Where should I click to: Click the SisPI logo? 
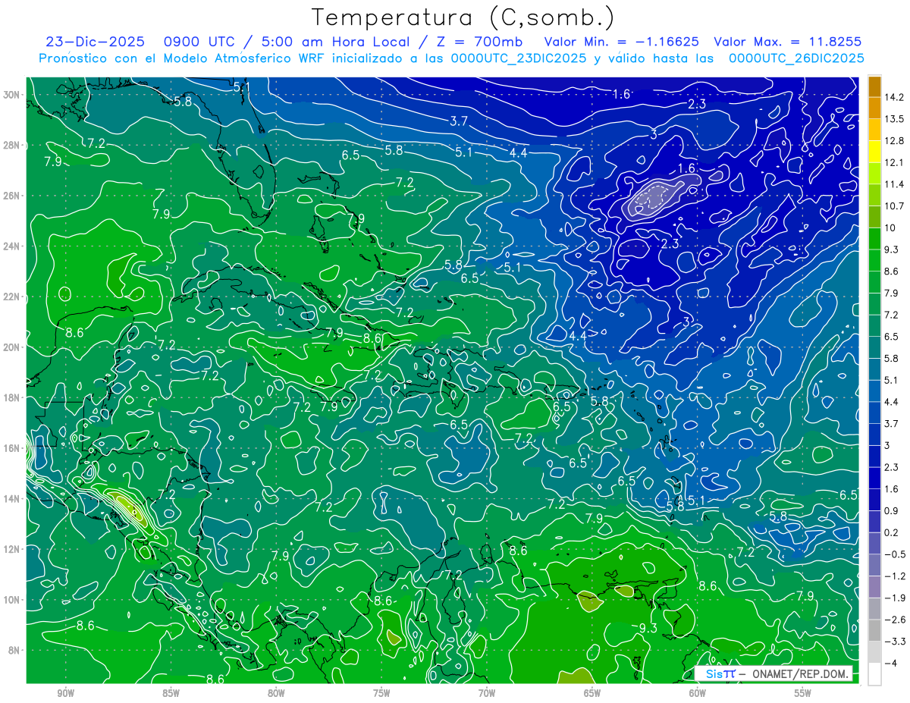[720, 674]
